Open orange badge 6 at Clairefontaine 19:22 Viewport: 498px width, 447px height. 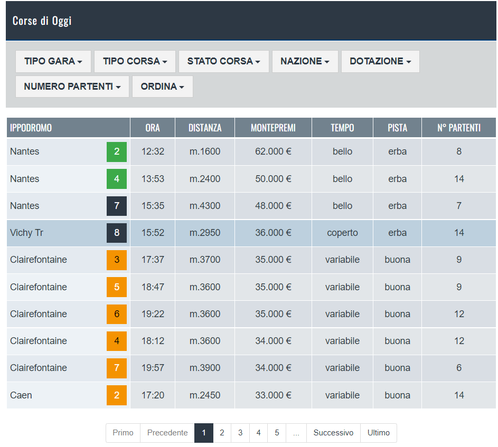tap(117, 314)
